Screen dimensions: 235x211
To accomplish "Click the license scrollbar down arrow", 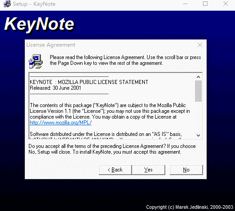I will click(x=198, y=135).
